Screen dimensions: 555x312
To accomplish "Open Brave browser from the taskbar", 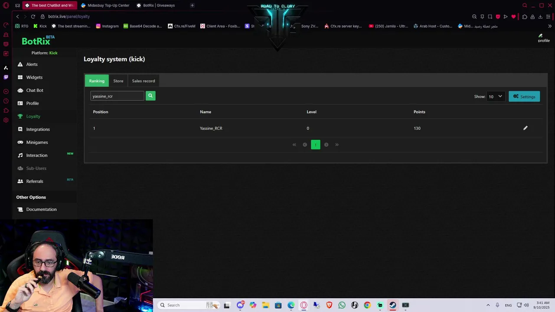I will point(329,305).
